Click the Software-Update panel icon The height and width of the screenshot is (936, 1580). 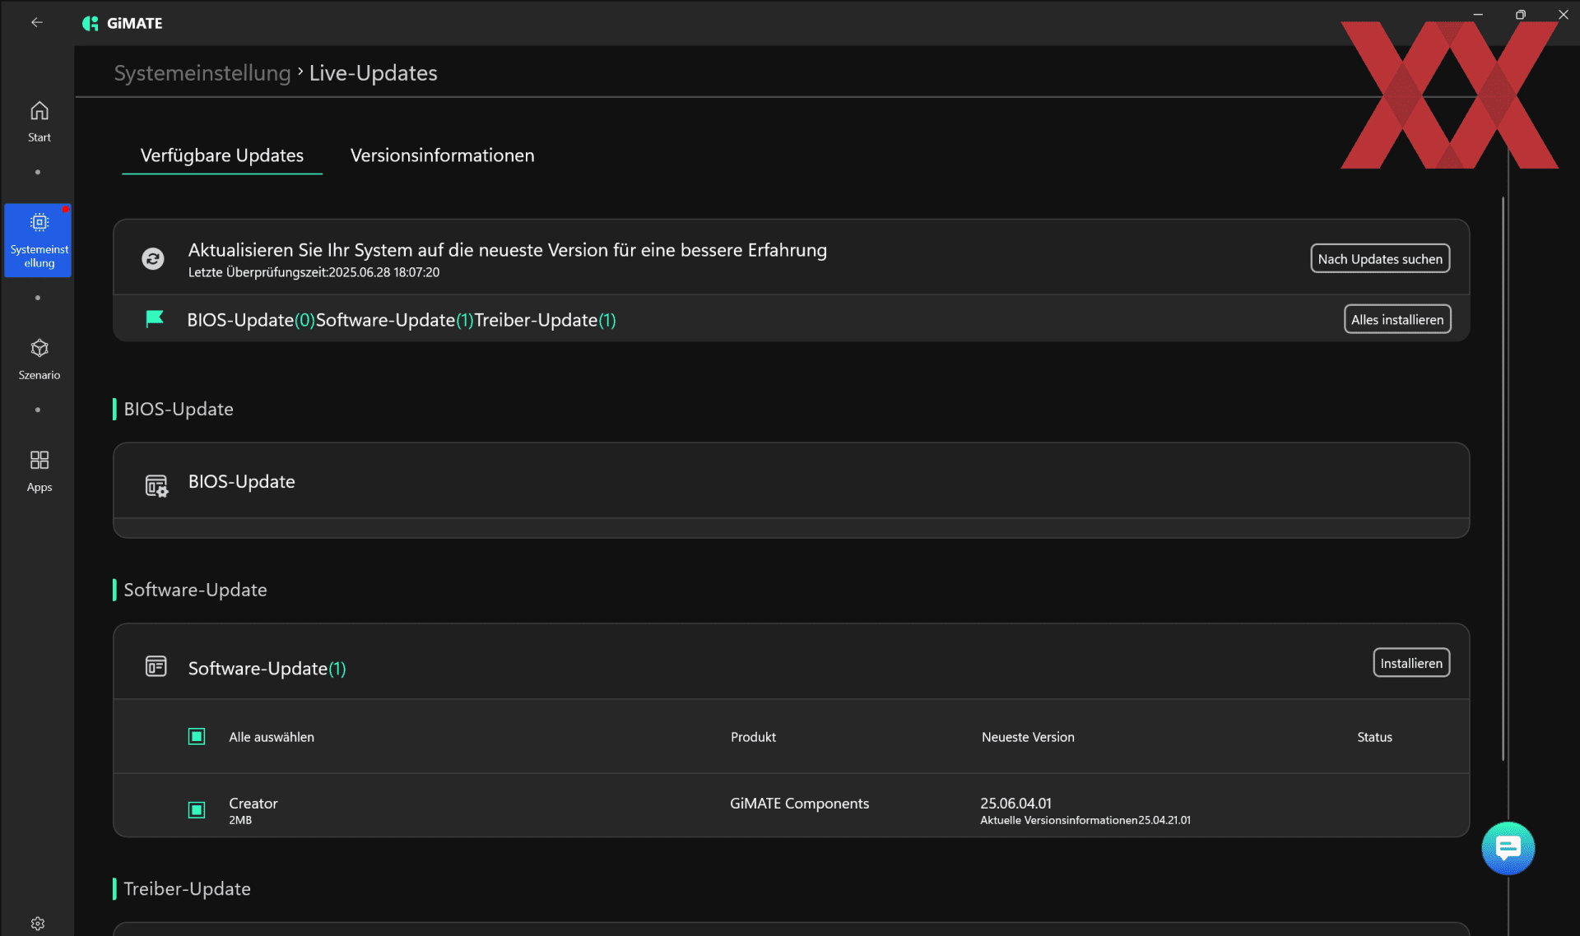(x=156, y=665)
